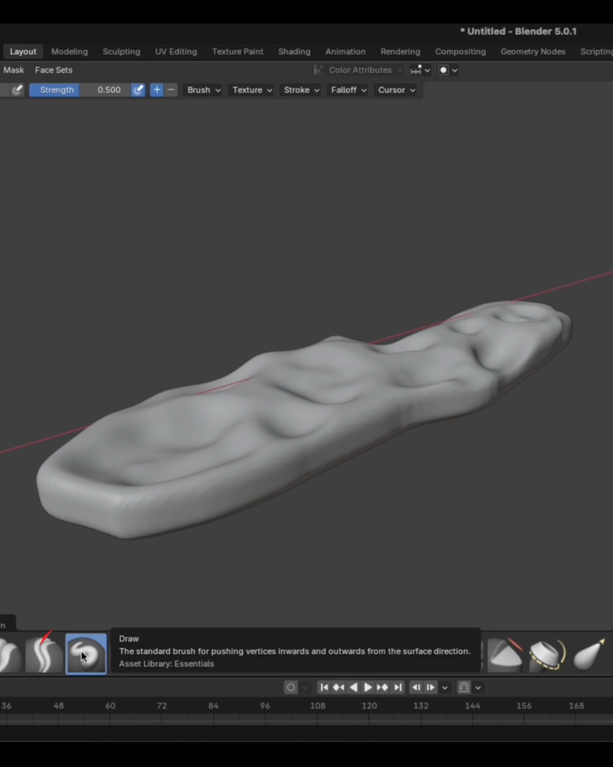Switch to the Sculpting workspace tab
Image resolution: width=613 pixels, height=767 pixels.
pos(122,52)
